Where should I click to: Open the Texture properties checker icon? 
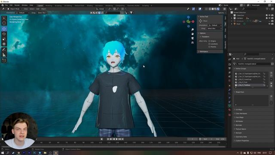[x=229, y=115]
